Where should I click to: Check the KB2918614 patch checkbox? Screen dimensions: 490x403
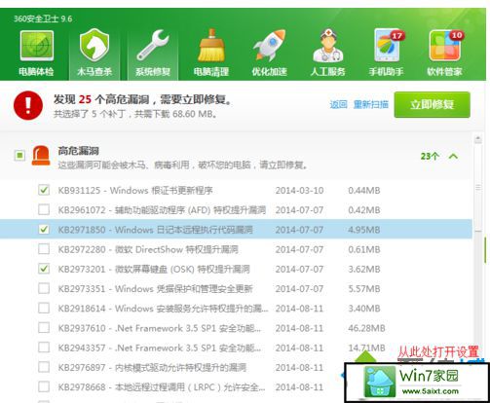pyautogui.click(x=44, y=308)
